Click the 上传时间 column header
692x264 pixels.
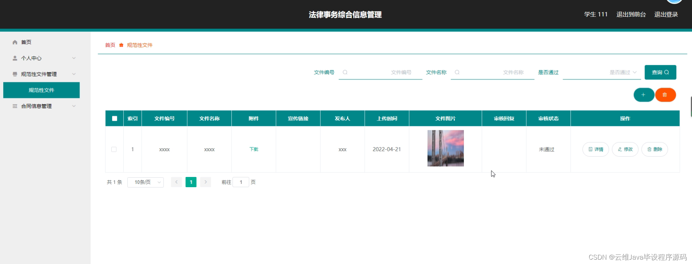pos(387,119)
